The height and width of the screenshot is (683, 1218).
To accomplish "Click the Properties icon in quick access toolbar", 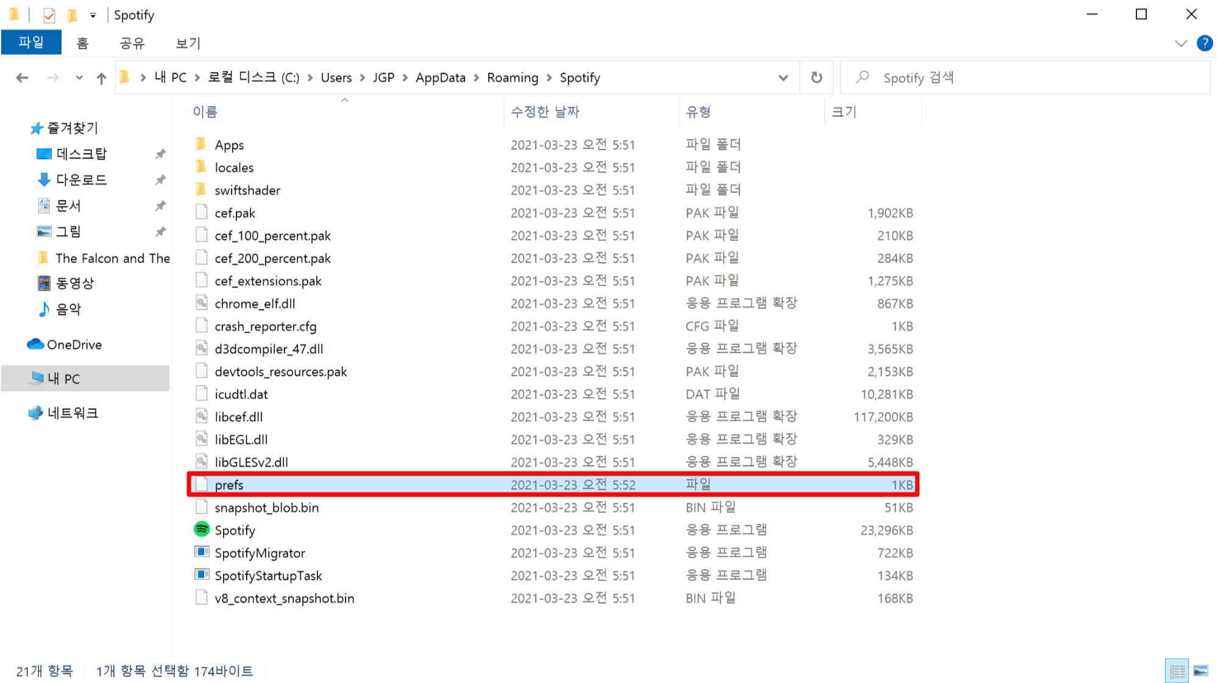I will tap(49, 15).
